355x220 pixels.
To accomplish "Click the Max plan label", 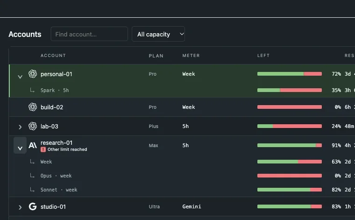I will [x=154, y=146].
